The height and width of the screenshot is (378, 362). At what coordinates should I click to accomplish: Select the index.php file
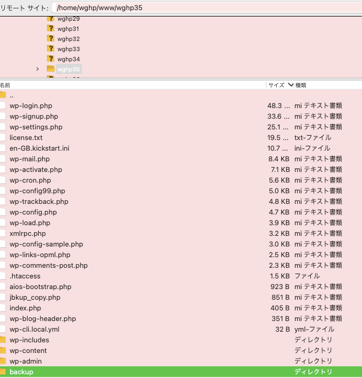pos(26,308)
